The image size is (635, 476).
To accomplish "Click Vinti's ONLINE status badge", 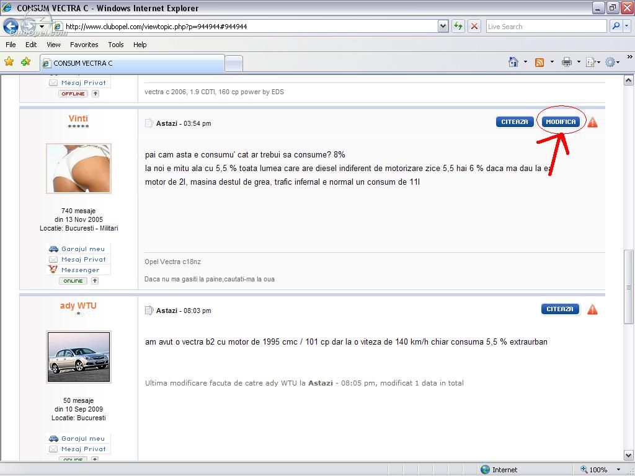I will (x=73, y=281).
